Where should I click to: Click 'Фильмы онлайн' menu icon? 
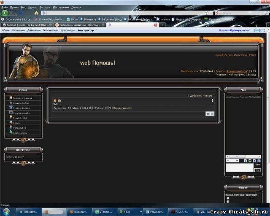pyautogui.click(x=11, y=112)
